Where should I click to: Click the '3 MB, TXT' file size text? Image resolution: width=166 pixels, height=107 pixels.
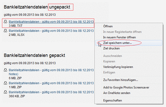(x=16, y=26)
